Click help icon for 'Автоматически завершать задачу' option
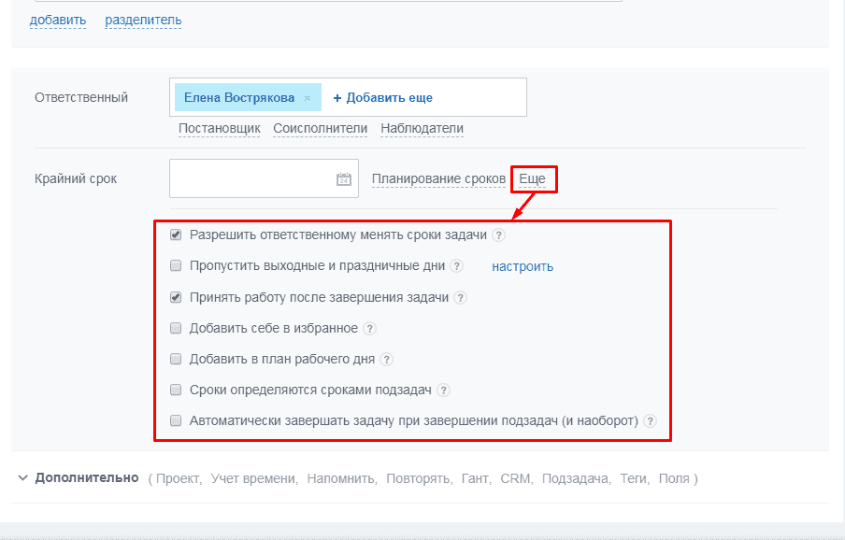 click(650, 421)
